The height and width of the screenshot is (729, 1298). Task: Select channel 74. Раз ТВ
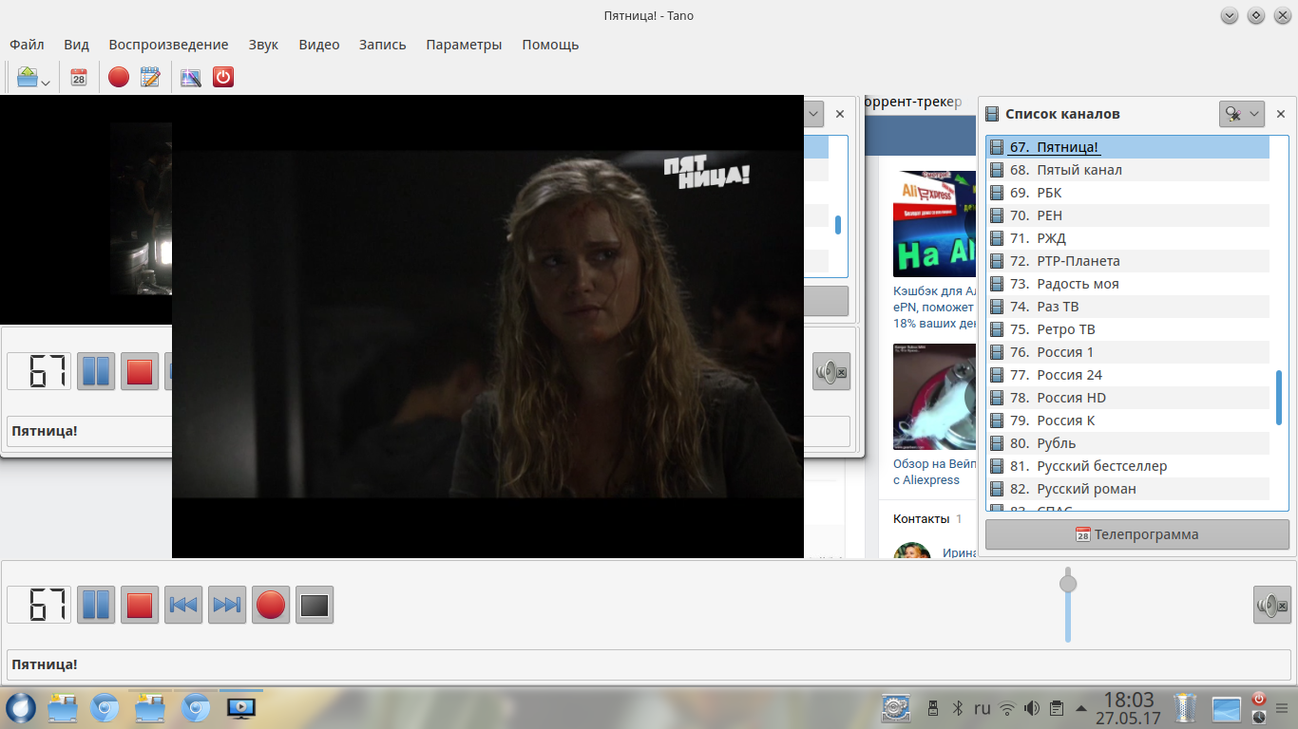tap(1129, 307)
